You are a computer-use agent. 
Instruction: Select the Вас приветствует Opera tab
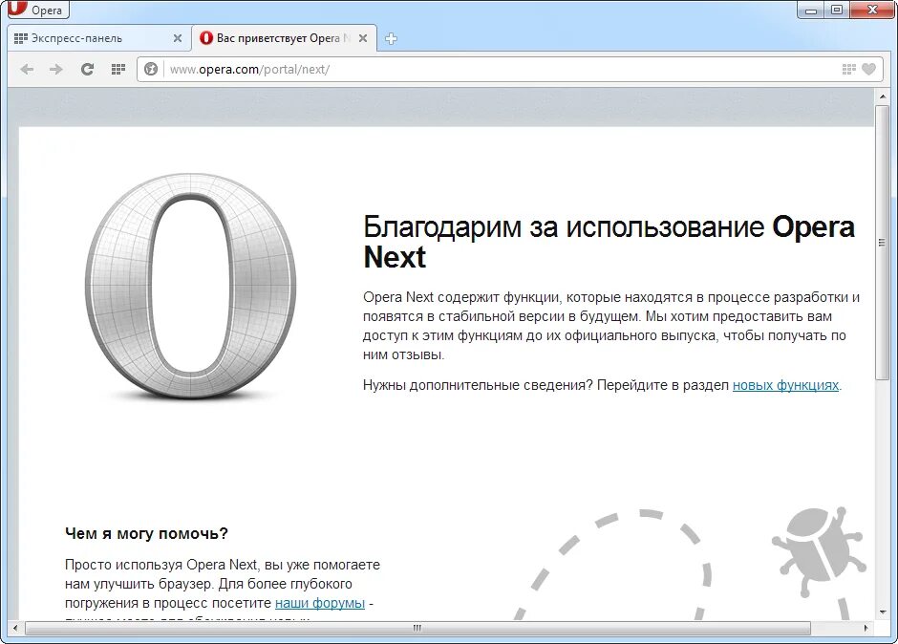coord(284,38)
